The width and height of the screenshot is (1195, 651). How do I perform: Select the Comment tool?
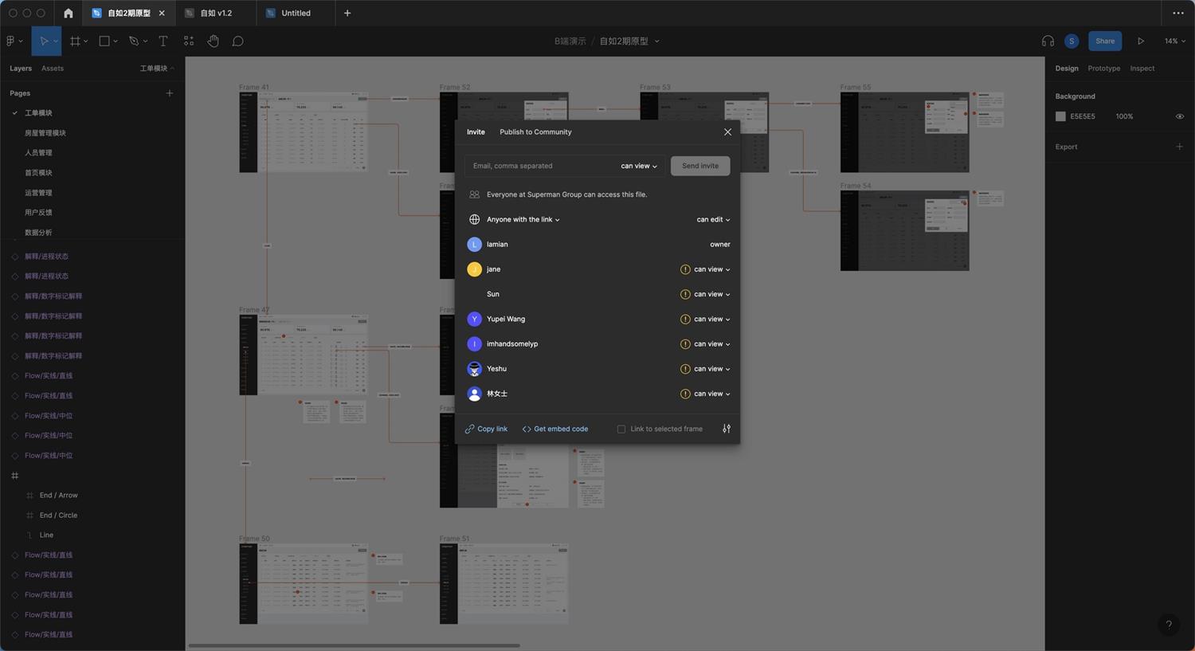click(x=237, y=41)
